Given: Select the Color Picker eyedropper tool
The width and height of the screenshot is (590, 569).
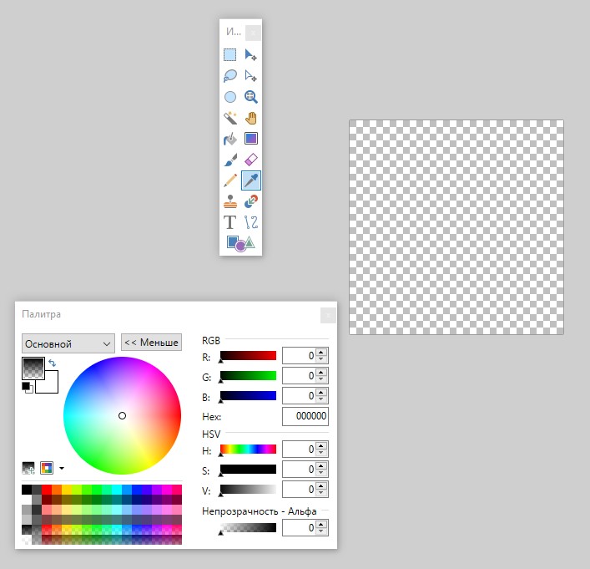Looking at the screenshot, I should (x=251, y=180).
